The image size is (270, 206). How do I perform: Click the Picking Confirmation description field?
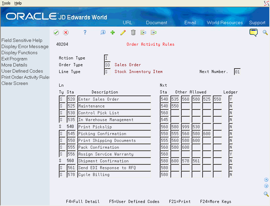tap(114, 134)
